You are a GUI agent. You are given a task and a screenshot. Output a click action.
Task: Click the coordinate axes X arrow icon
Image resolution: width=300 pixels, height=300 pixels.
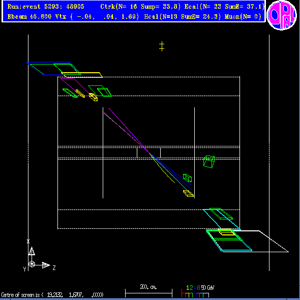32,251
